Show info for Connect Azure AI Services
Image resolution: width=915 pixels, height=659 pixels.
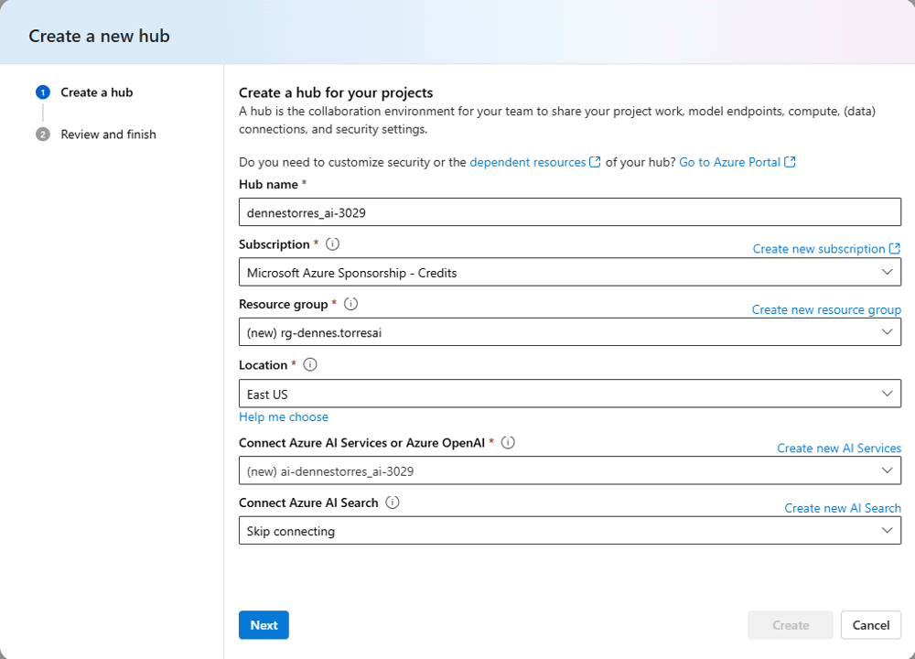[x=508, y=442]
